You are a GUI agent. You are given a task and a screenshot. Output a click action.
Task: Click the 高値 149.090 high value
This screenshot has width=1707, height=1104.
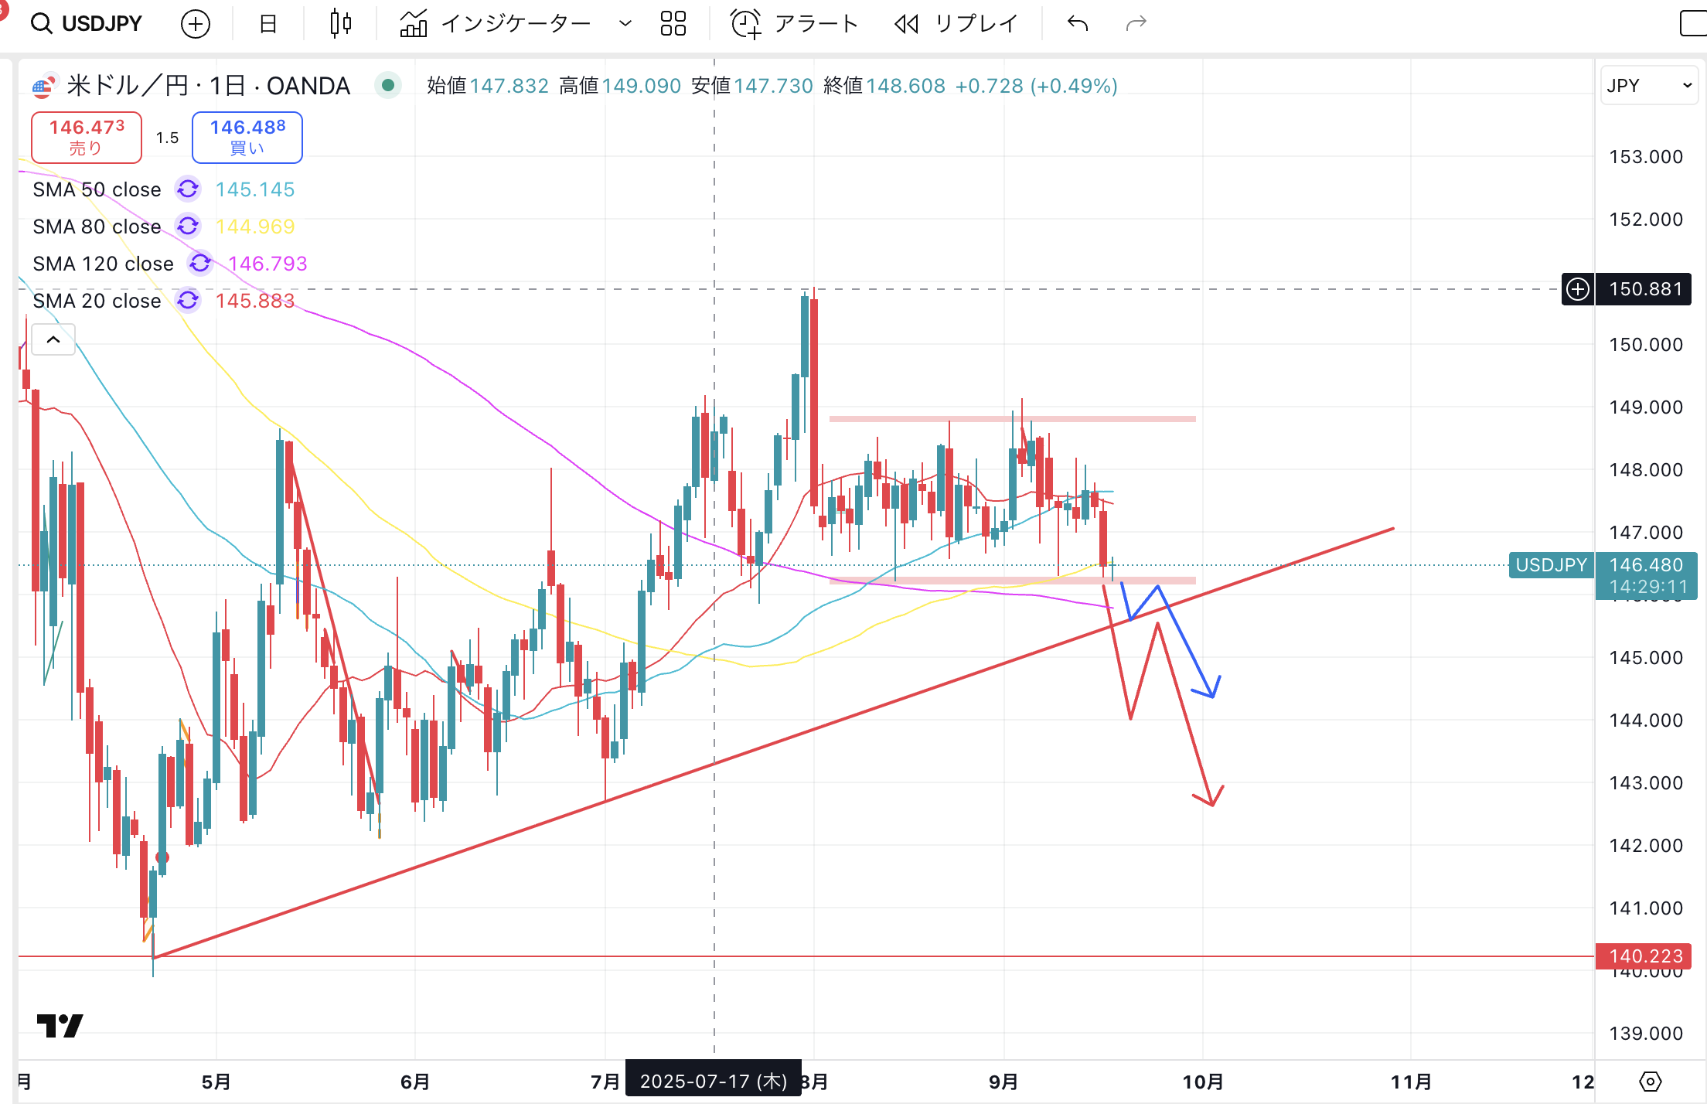click(x=620, y=86)
